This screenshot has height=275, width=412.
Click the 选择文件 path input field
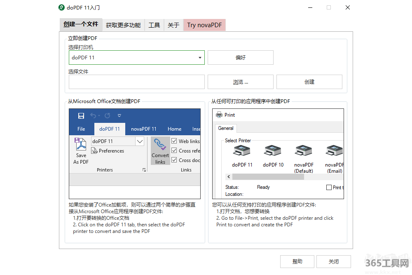[136, 82]
